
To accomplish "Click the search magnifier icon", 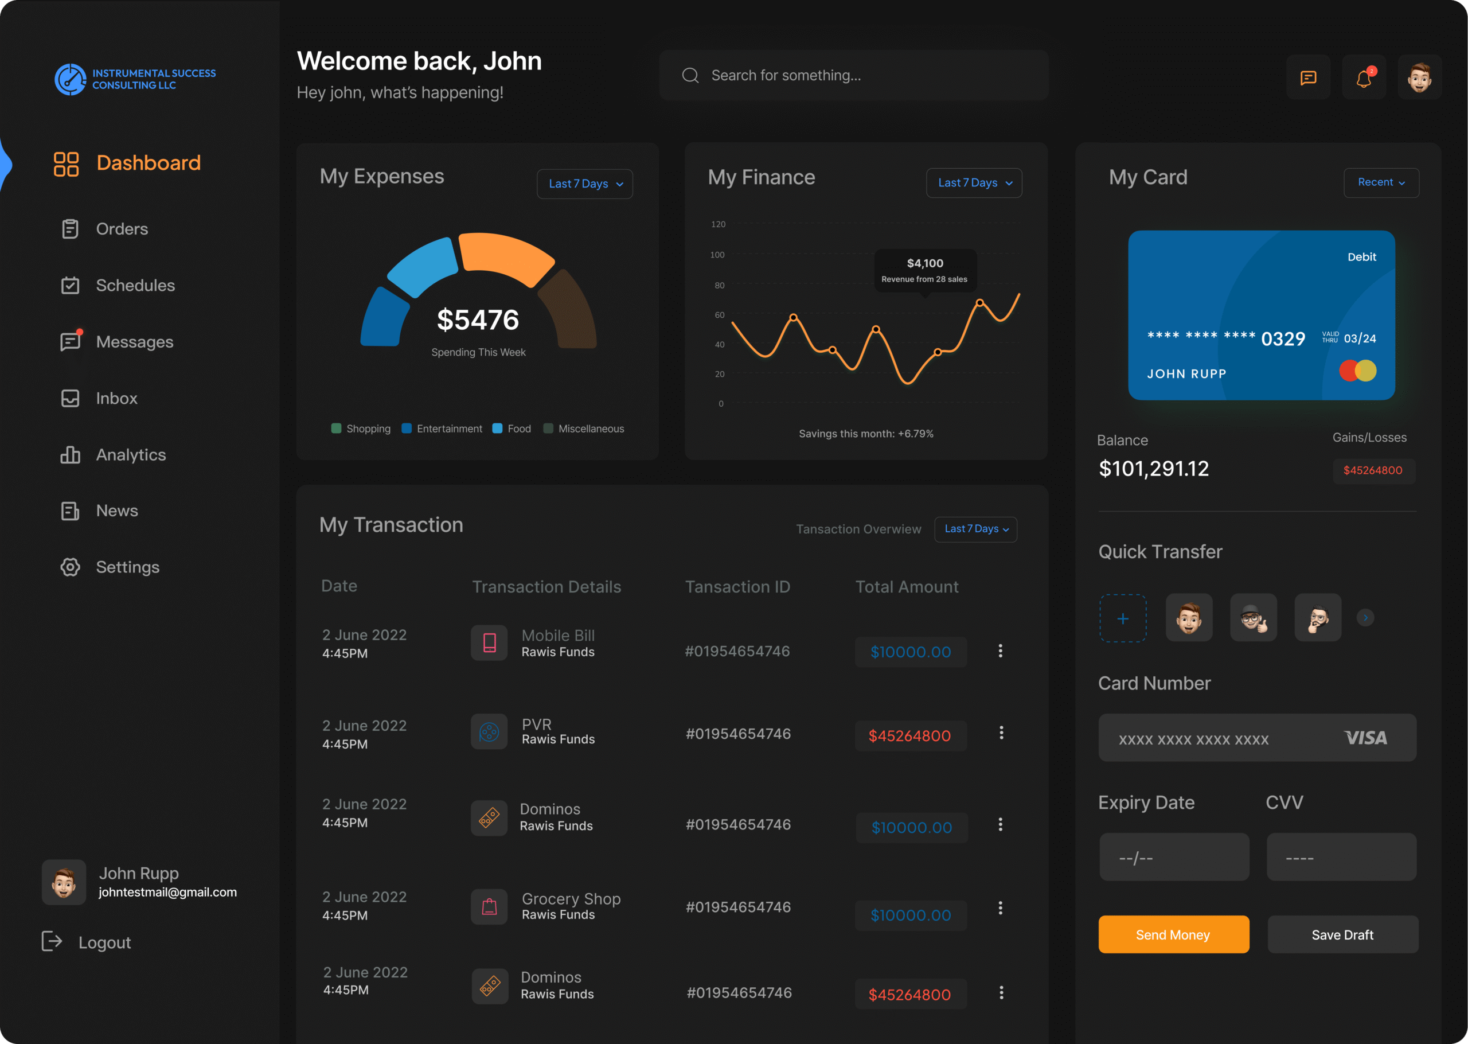I will [690, 75].
